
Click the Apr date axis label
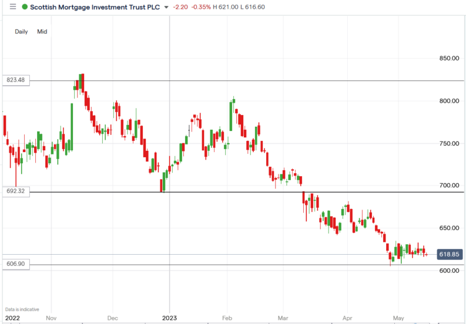[x=347, y=318]
